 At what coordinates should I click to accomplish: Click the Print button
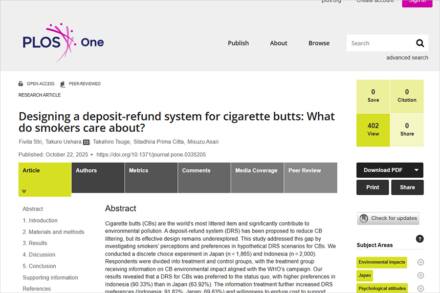click(x=373, y=187)
